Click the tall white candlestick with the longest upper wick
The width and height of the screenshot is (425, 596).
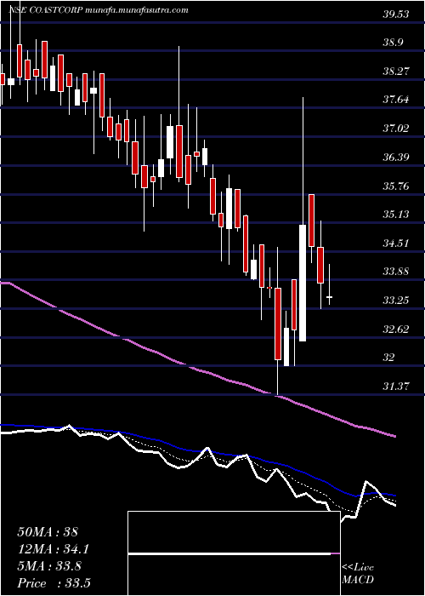point(303,219)
